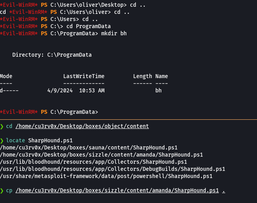Click the C:\Users\oliver\Desktop> prompt path

point(89,5)
